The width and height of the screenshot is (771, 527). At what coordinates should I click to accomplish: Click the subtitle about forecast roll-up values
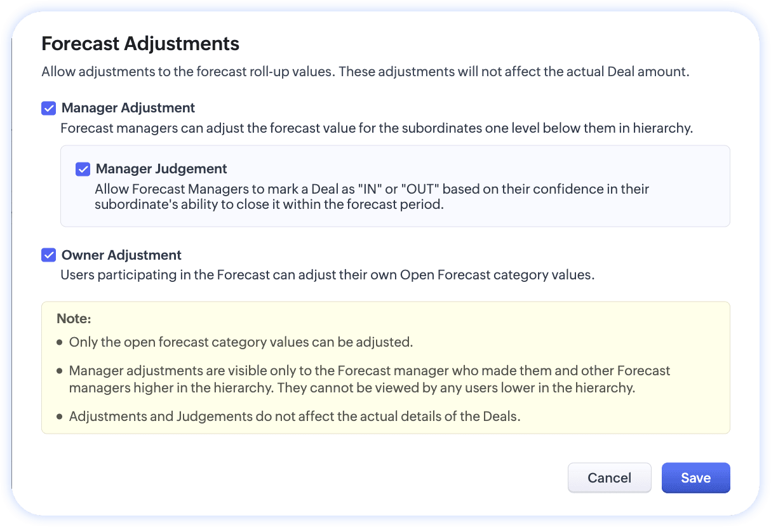[365, 72]
